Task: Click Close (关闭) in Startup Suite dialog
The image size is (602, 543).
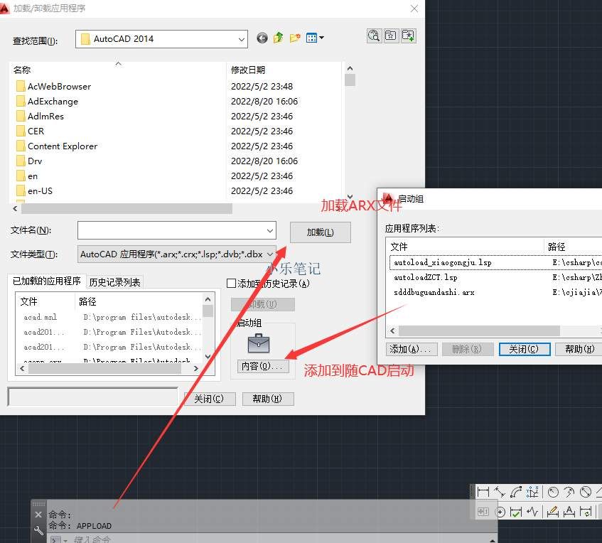Action: coord(525,349)
